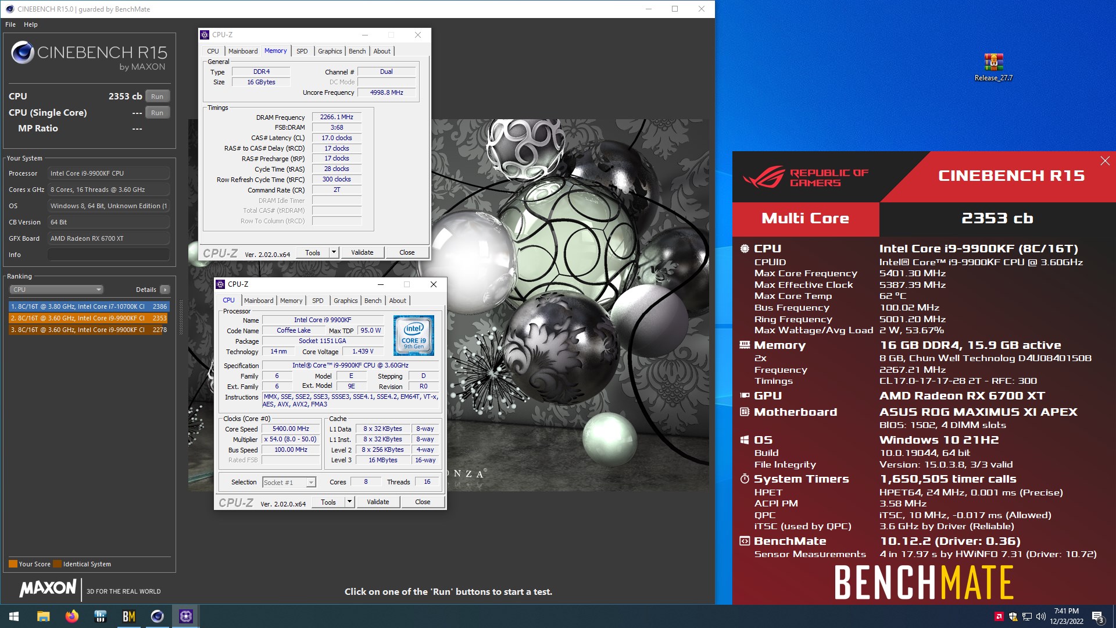Select ranking row i9-9900KF 2278
The image size is (1116, 628).
[x=89, y=330]
